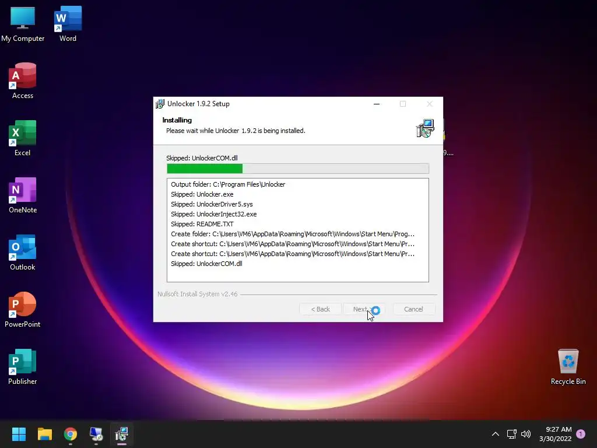
Task: Select the 'Create folder' log line
Action: (293, 234)
